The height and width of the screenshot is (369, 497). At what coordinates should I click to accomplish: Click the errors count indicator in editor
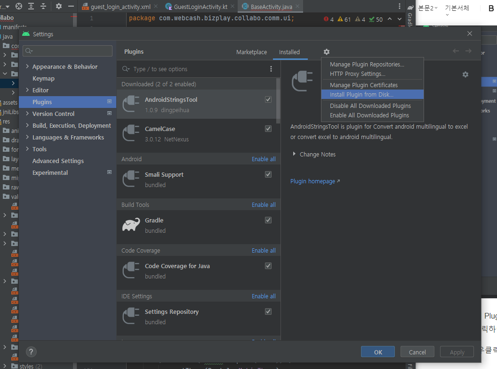point(329,19)
